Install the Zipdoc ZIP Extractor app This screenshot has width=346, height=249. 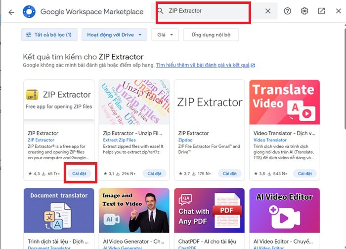click(230, 174)
